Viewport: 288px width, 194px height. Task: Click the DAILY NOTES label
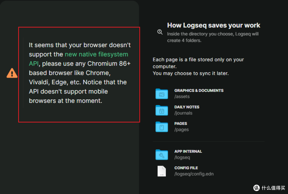(x=187, y=107)
